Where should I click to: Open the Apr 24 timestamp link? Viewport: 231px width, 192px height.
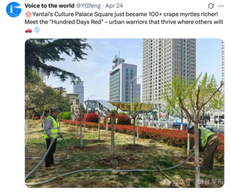pos(114,6)
